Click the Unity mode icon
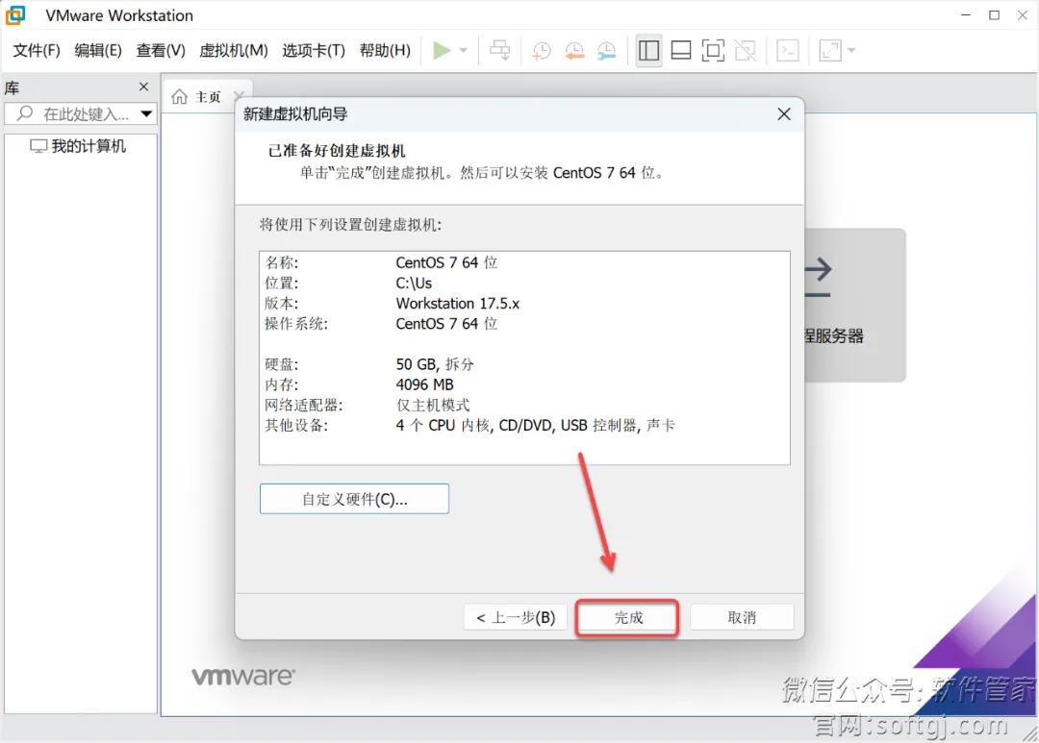This screenshot has height=743, width=1039. 746,50
